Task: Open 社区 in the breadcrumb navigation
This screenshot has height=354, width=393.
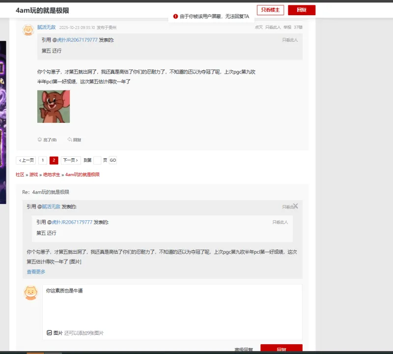Action: coord(20,175)
